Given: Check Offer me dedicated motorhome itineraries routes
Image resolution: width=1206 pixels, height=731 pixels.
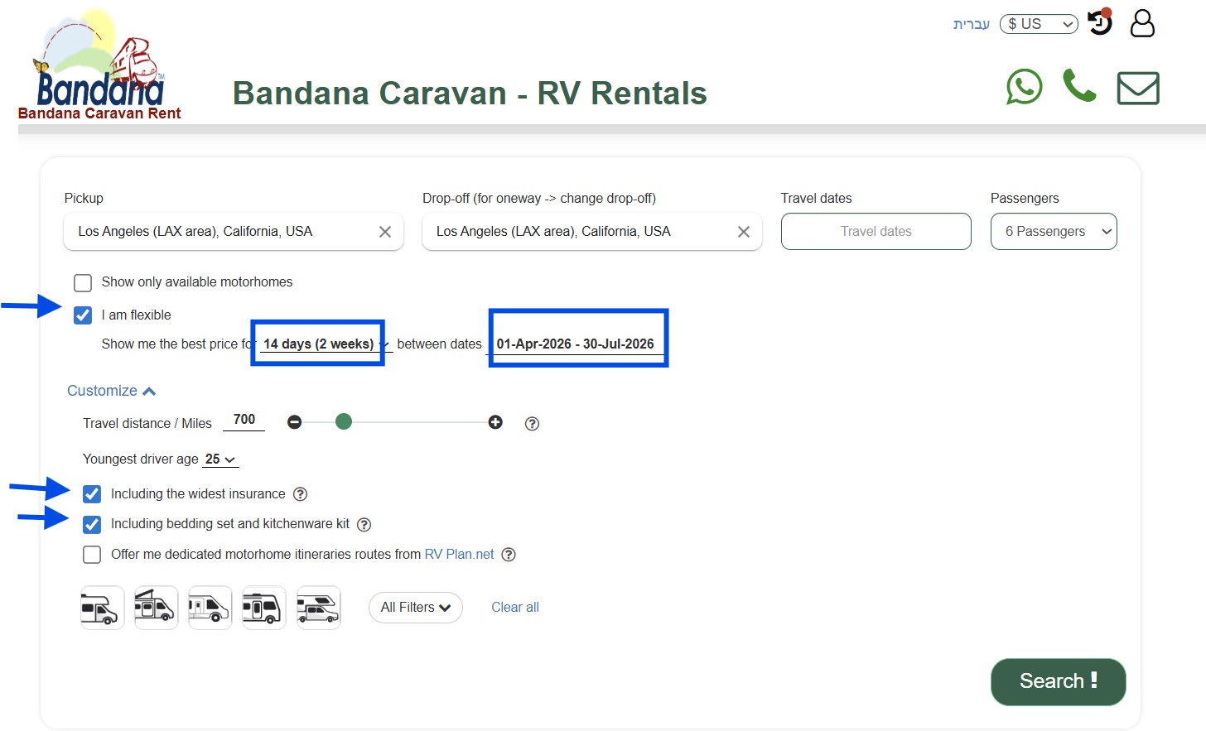Looking at the screenshot, I should [92, 554].
